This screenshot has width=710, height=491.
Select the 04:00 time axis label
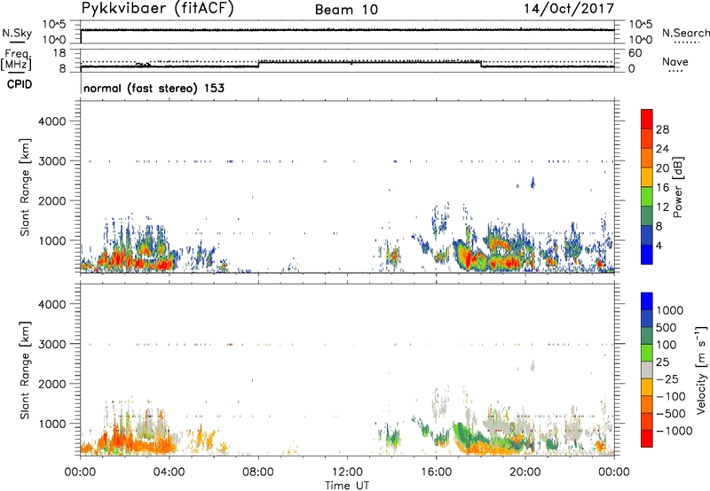169,472
